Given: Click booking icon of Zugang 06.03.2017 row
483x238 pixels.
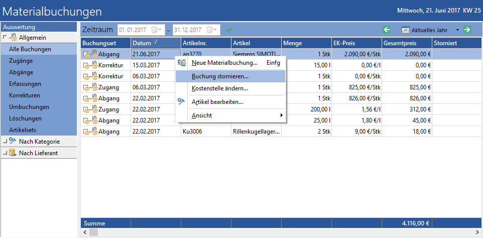Looking at the screenshot, I should (x=90, y=87).
